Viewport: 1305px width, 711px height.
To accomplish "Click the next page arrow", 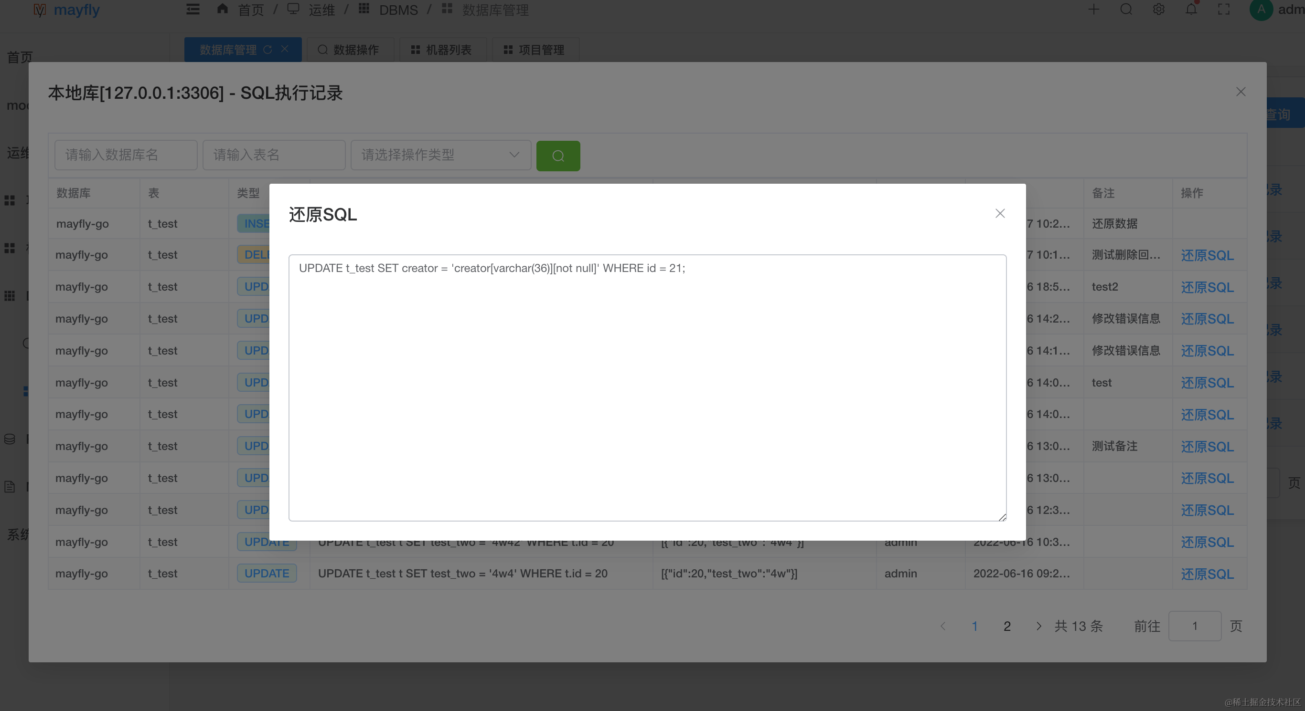I will point(1039,627).
